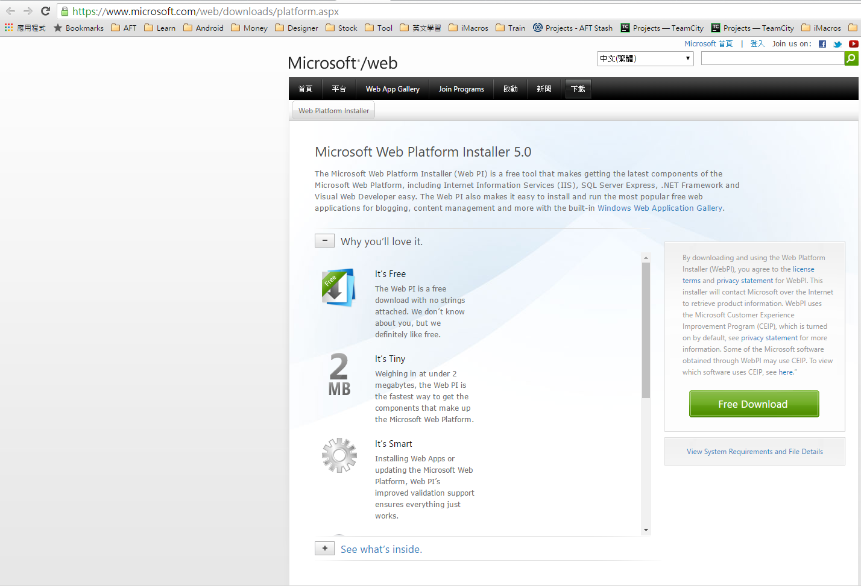Open the first Projects — TeamCity bookmark

click(x=662, y=28)
